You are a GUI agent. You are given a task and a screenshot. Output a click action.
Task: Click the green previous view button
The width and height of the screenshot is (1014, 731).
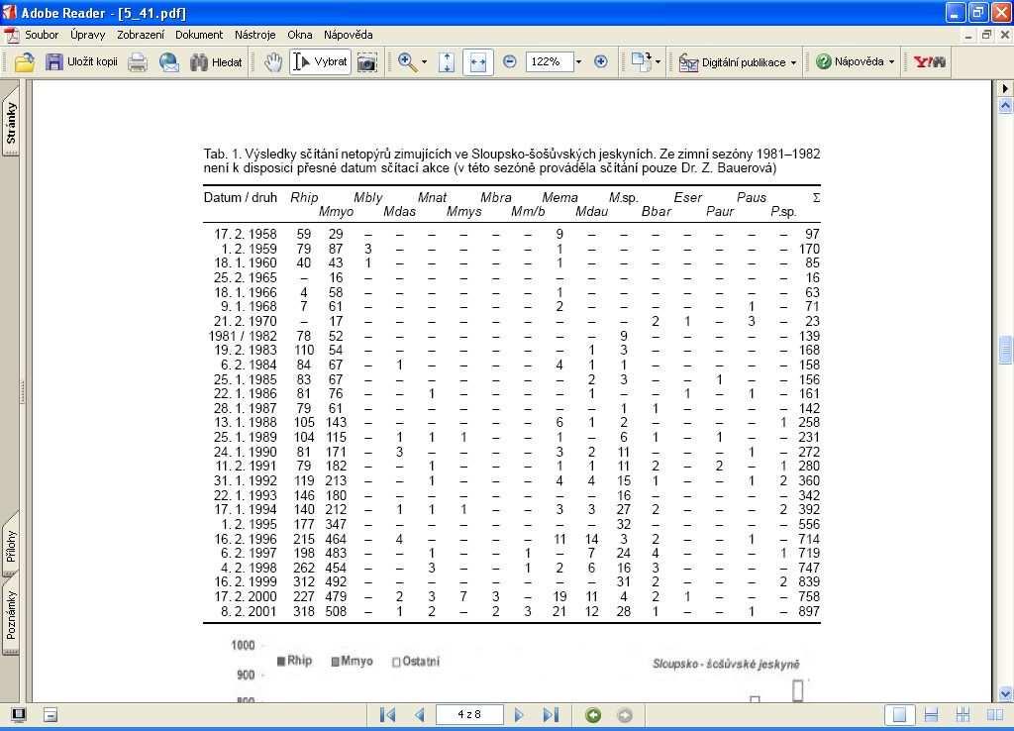click(593, 715)
